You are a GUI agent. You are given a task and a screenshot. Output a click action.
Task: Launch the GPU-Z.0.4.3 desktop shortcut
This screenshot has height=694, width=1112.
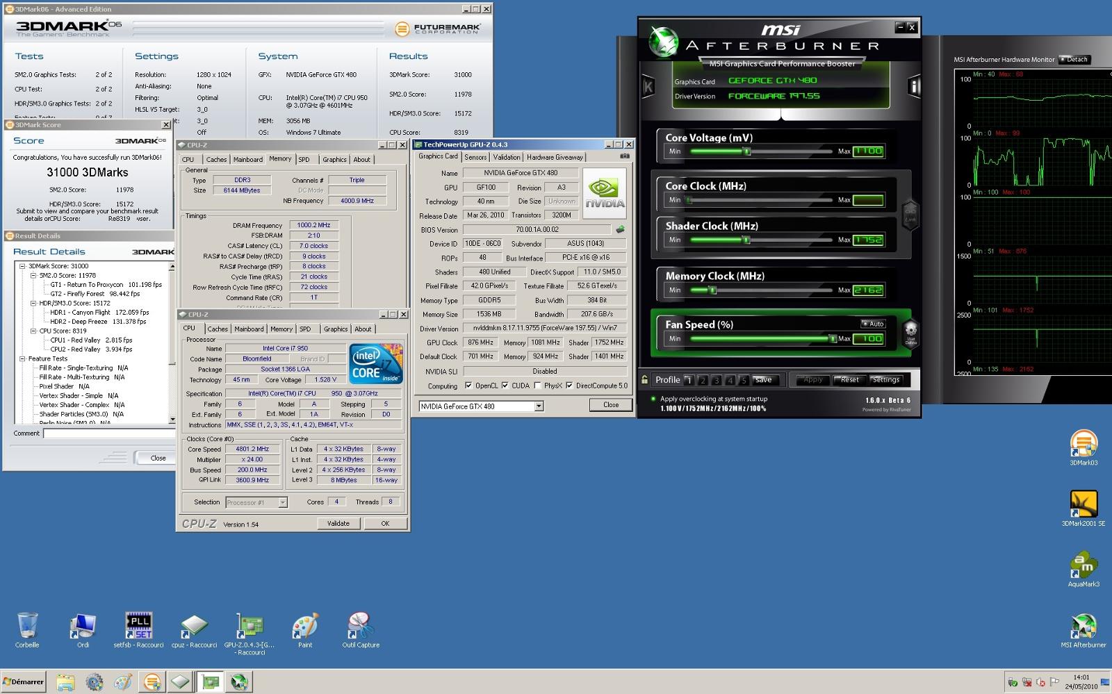point(250,633)
